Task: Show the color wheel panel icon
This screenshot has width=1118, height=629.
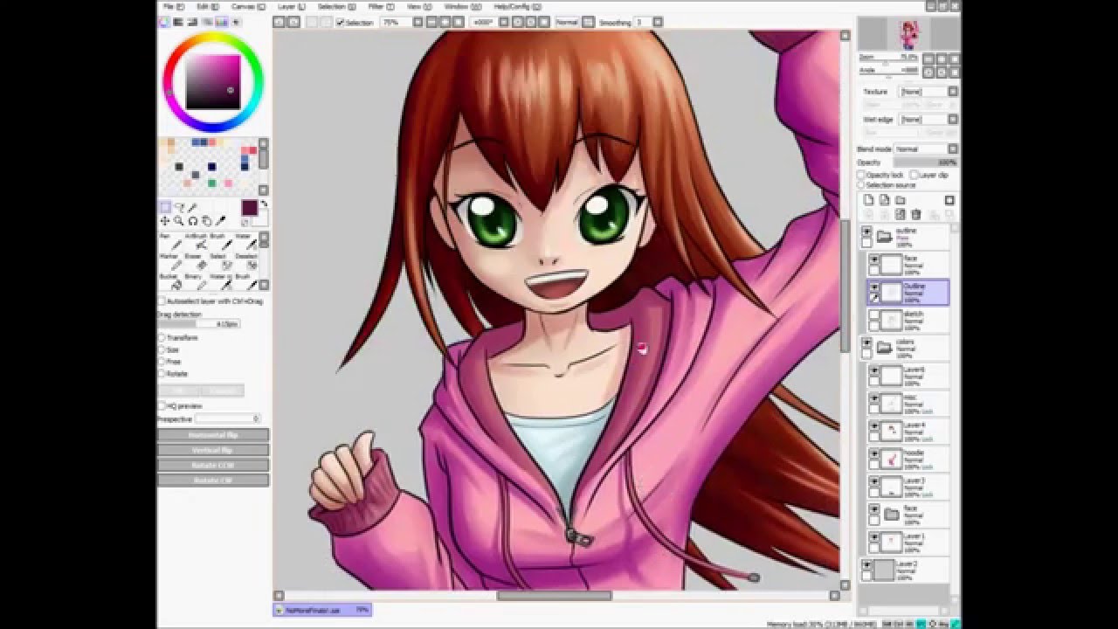Action: 164,22
